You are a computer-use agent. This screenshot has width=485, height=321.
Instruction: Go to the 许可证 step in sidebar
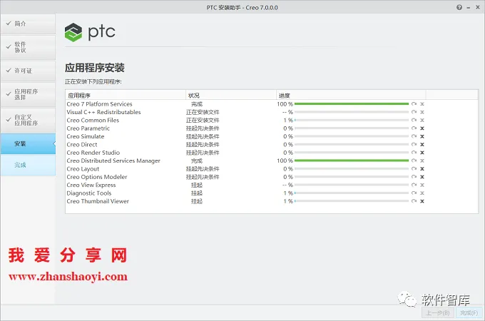click(x=28, y=71)
